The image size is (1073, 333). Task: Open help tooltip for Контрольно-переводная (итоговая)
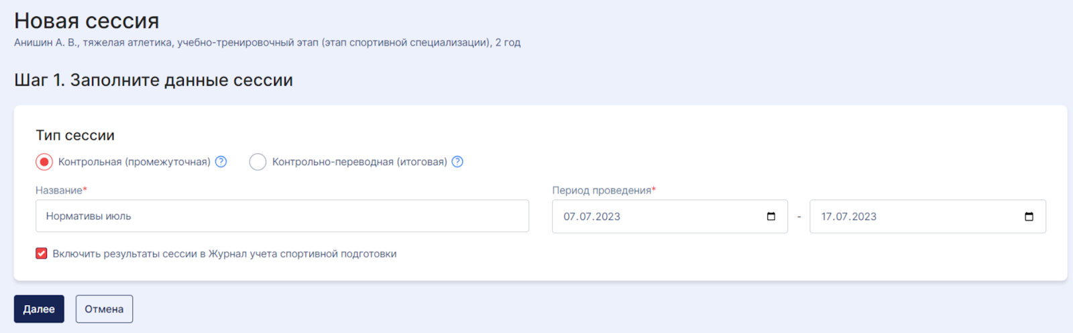click(x=457, y=162)
